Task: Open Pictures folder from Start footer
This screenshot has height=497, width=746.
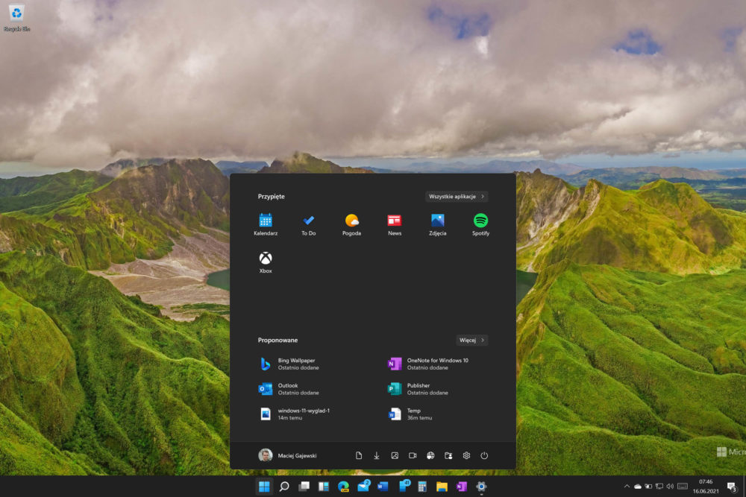Action: 395,455
